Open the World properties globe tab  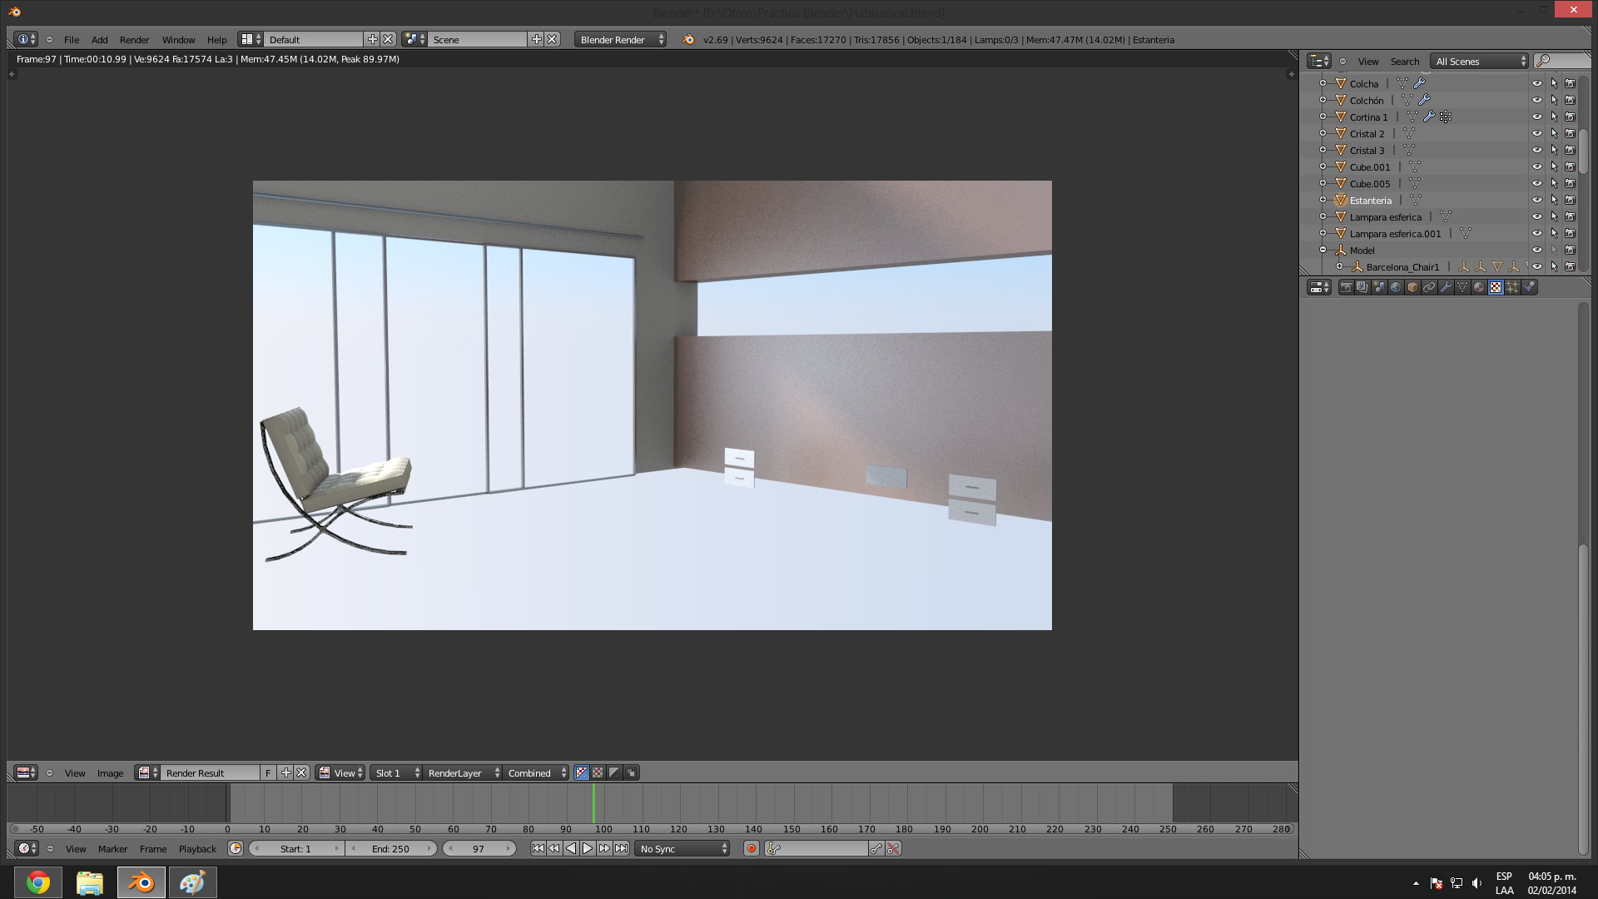point(1396,287)
